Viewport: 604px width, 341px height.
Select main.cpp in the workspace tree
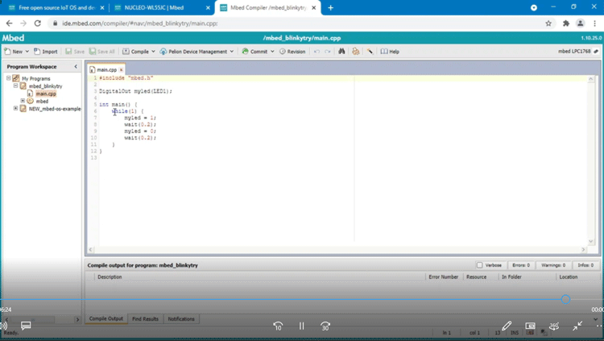coord(46,94)
